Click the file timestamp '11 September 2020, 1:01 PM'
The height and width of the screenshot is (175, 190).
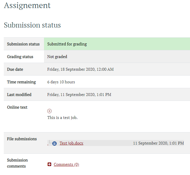pos(158,143)
